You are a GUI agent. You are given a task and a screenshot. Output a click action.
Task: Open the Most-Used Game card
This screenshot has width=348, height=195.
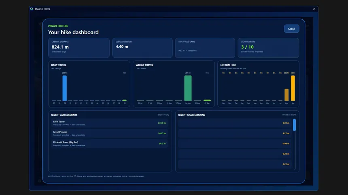205,48
